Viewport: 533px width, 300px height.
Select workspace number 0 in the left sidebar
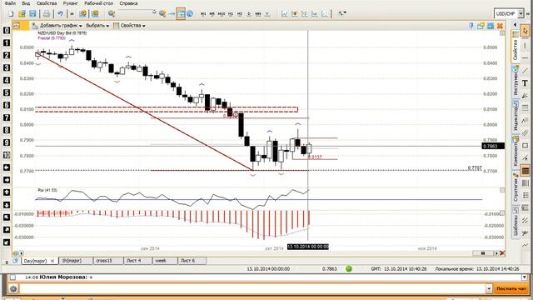pyautogui.click(x=7, y=30)
